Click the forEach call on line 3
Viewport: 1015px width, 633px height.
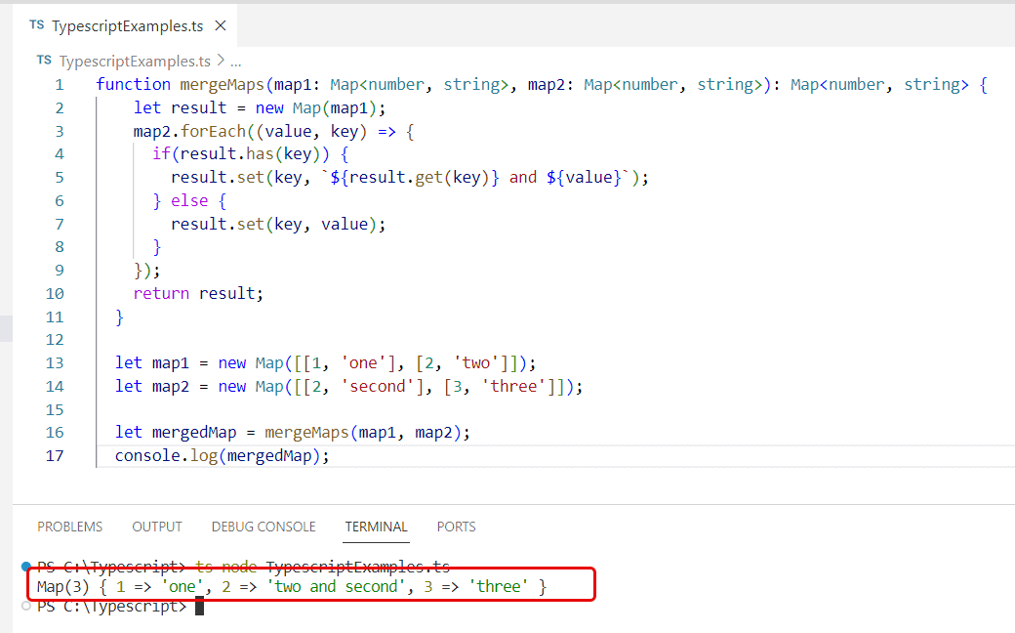tap(214, 132)
